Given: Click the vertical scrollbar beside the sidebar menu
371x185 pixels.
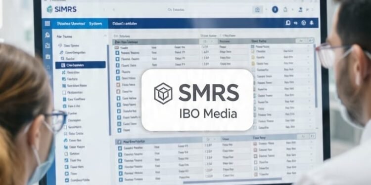Looking at the screenshot, I should (x=109, y=90).
